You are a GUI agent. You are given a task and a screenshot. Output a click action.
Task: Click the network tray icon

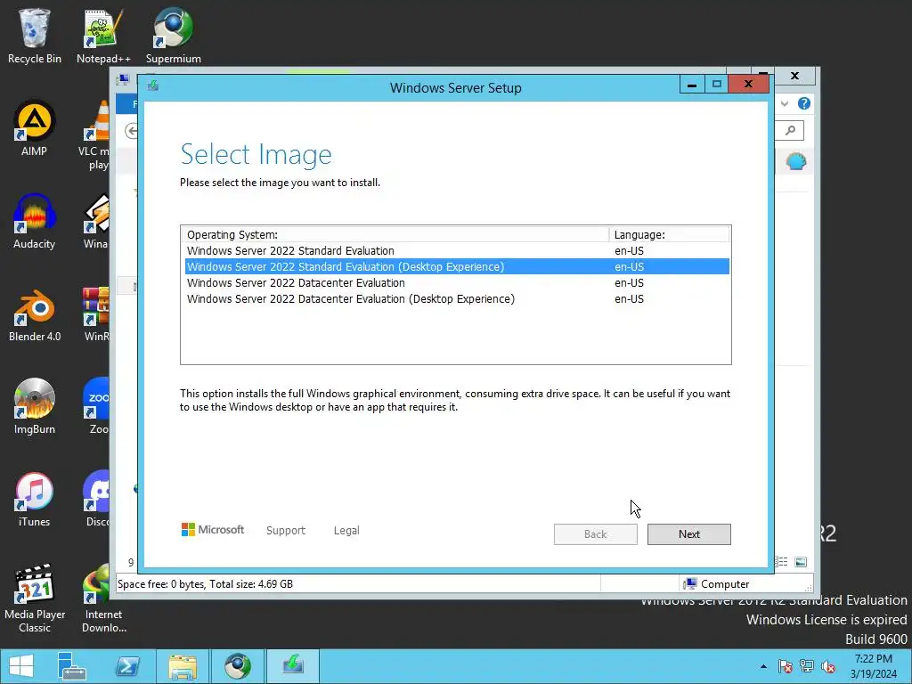807,666
